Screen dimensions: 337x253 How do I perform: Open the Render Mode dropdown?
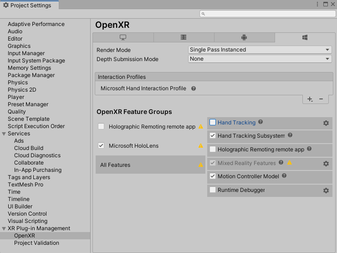[260, 50]
